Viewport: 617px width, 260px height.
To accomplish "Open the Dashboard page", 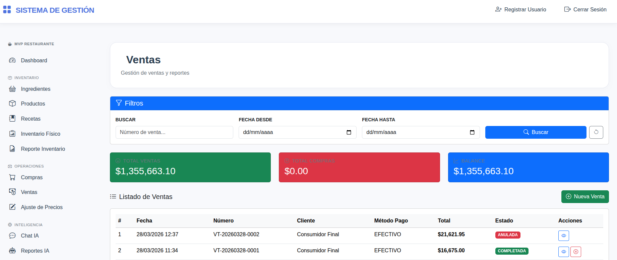I will (34, 61).
